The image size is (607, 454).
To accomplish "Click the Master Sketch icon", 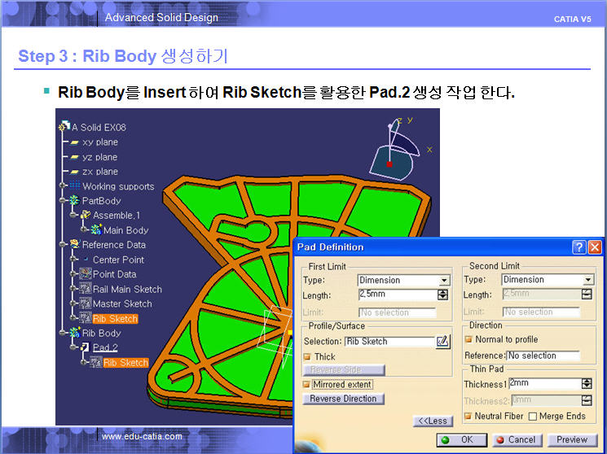I will [x=84, y=304].
